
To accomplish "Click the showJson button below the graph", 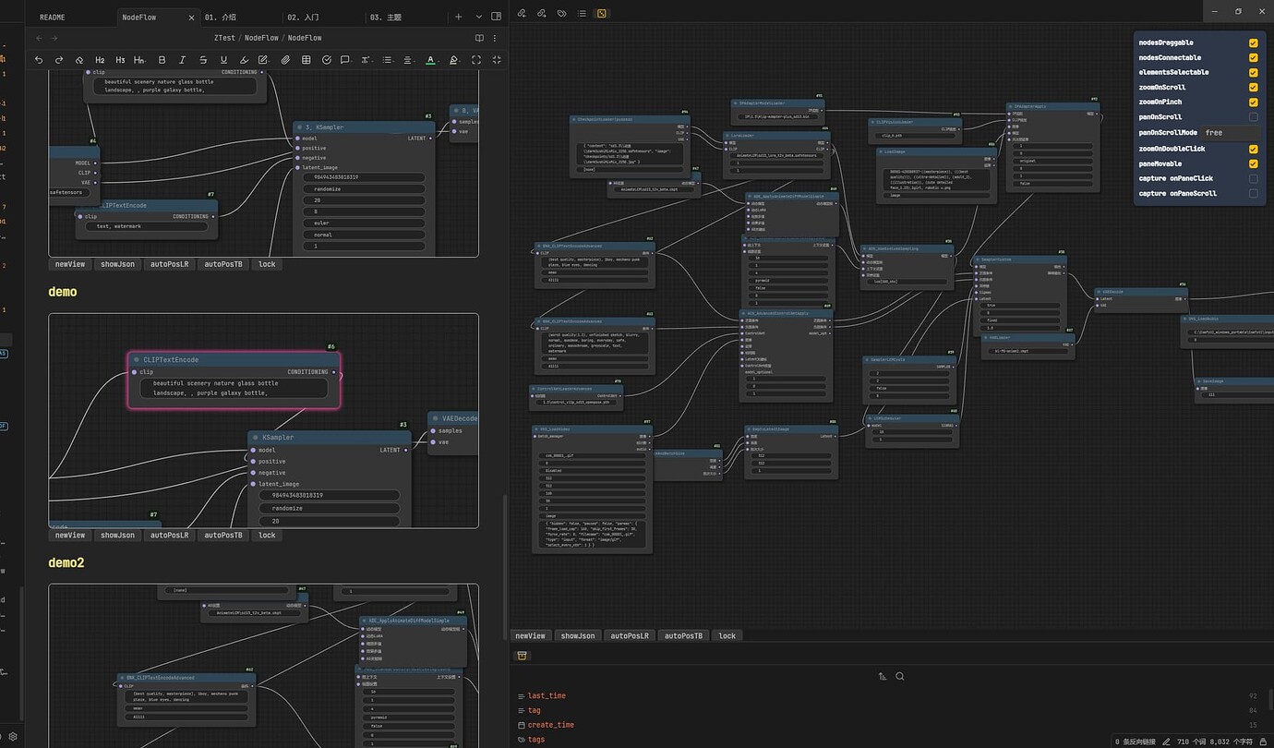I will (x=578, y=635).
